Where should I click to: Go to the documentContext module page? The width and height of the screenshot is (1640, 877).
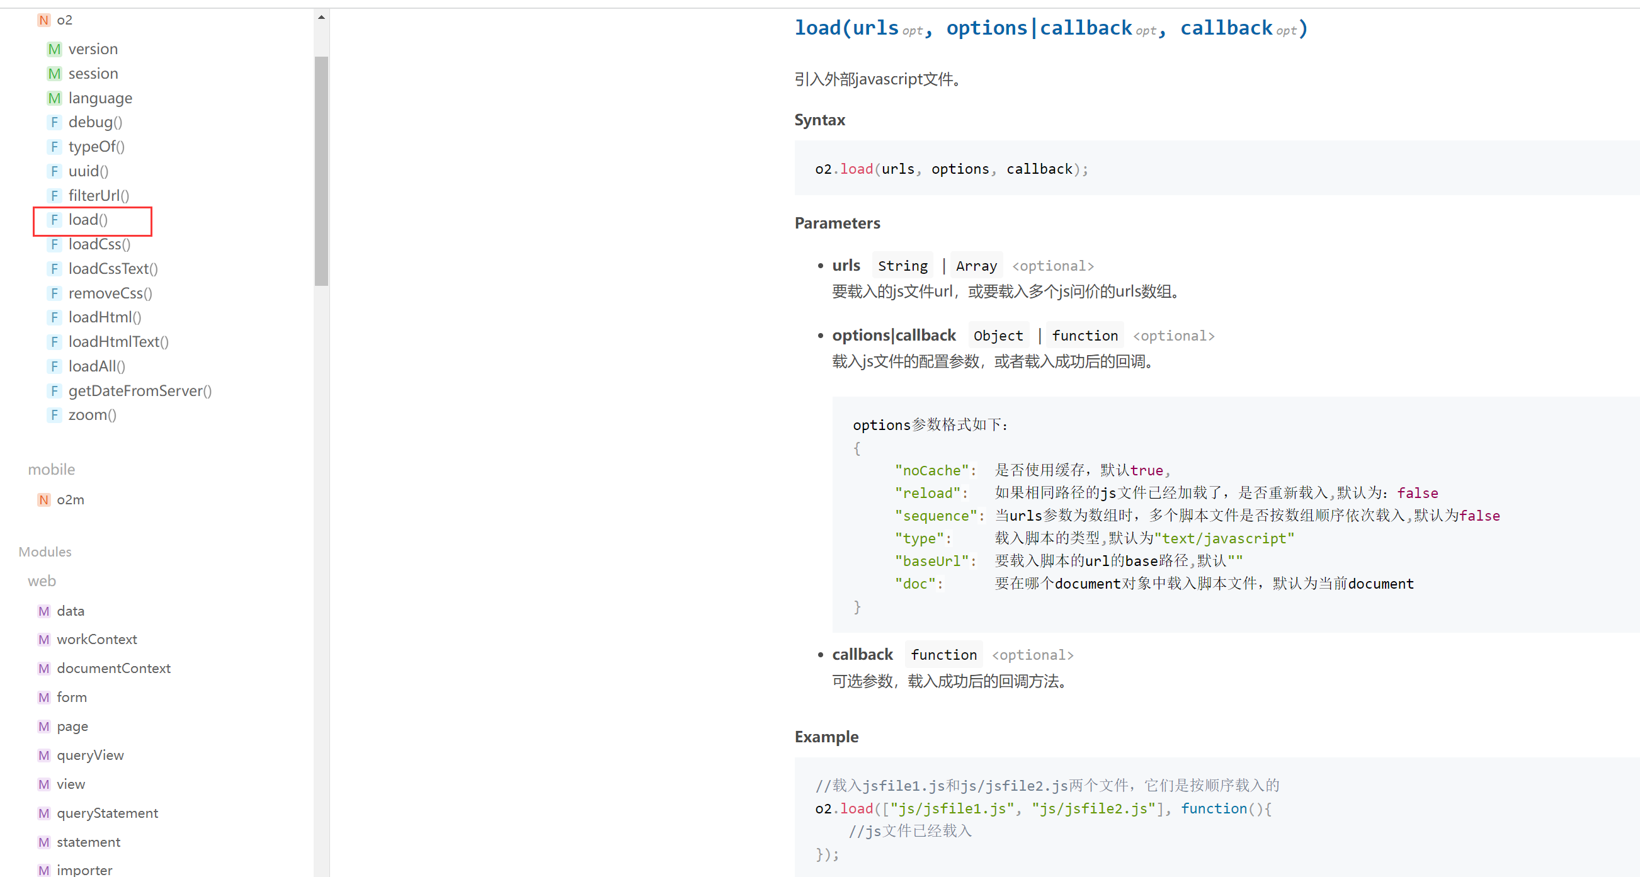pos(113,668)
